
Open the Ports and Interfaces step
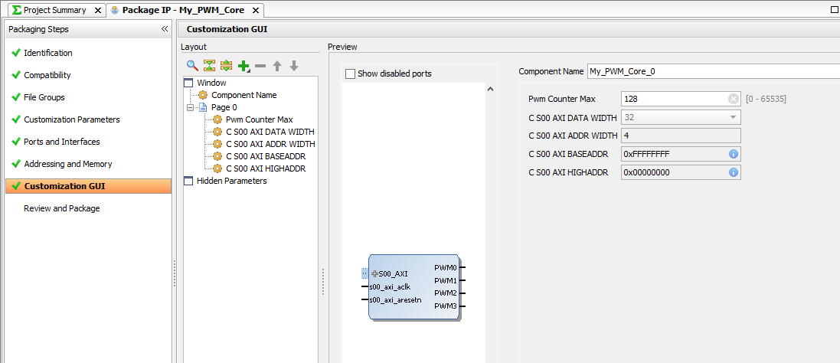61,142
